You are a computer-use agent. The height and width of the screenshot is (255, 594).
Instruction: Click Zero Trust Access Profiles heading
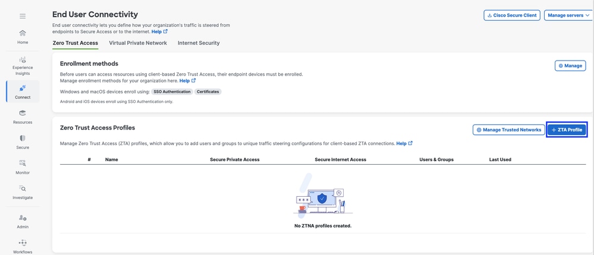coord(98,128)
